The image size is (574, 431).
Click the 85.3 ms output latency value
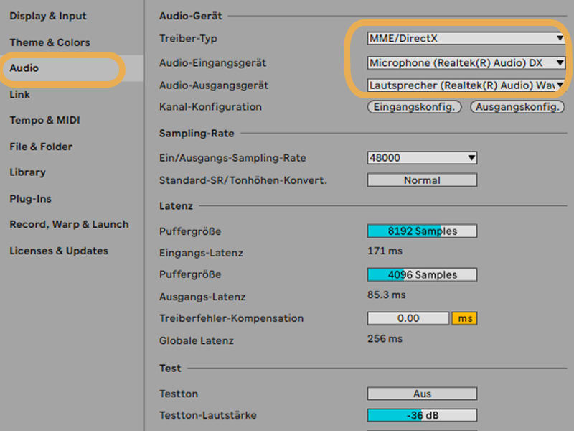pos(387,295)
